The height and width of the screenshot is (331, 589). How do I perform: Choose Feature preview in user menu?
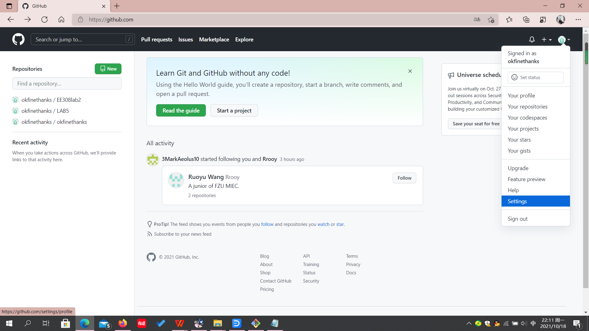[x=536, y=179]
